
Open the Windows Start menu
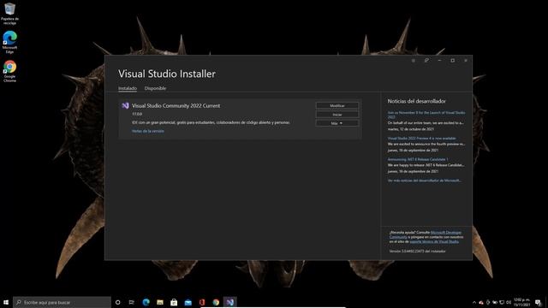pyautogui.click(x=6, y=302)
